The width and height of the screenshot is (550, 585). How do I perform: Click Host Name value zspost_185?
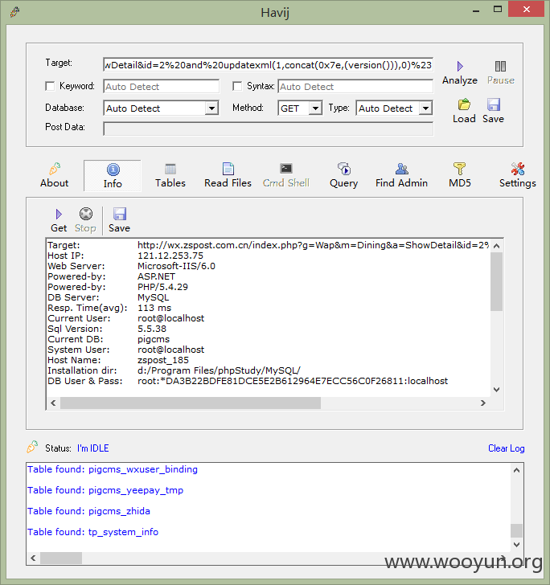pos(163,360)
